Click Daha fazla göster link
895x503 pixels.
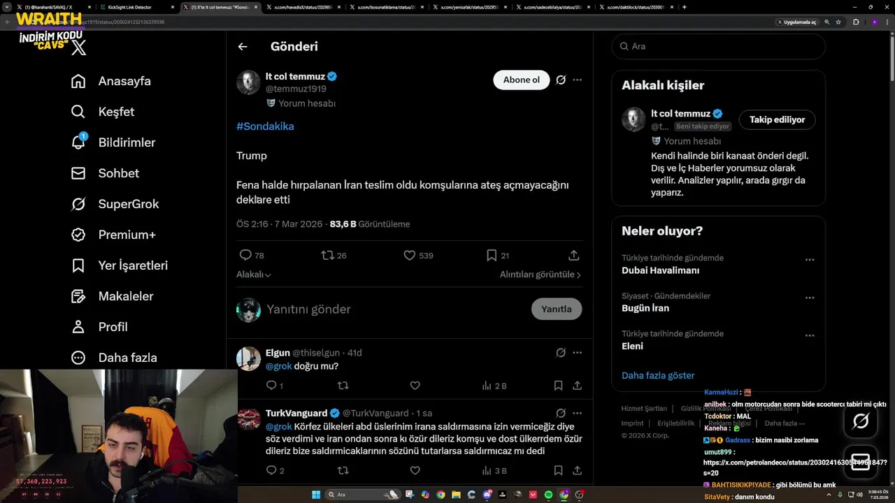point(658,375)
